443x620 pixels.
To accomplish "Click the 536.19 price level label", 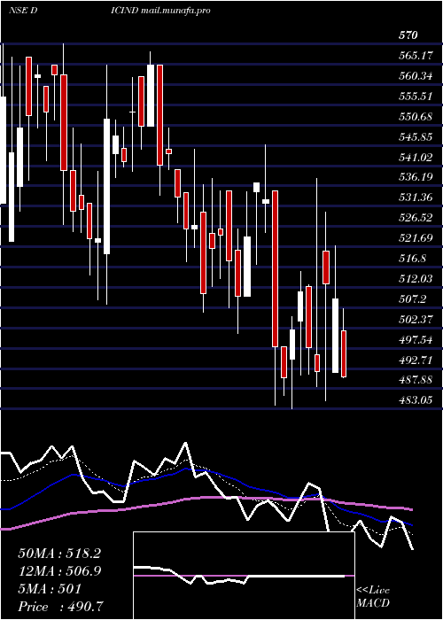I will 416,177.
